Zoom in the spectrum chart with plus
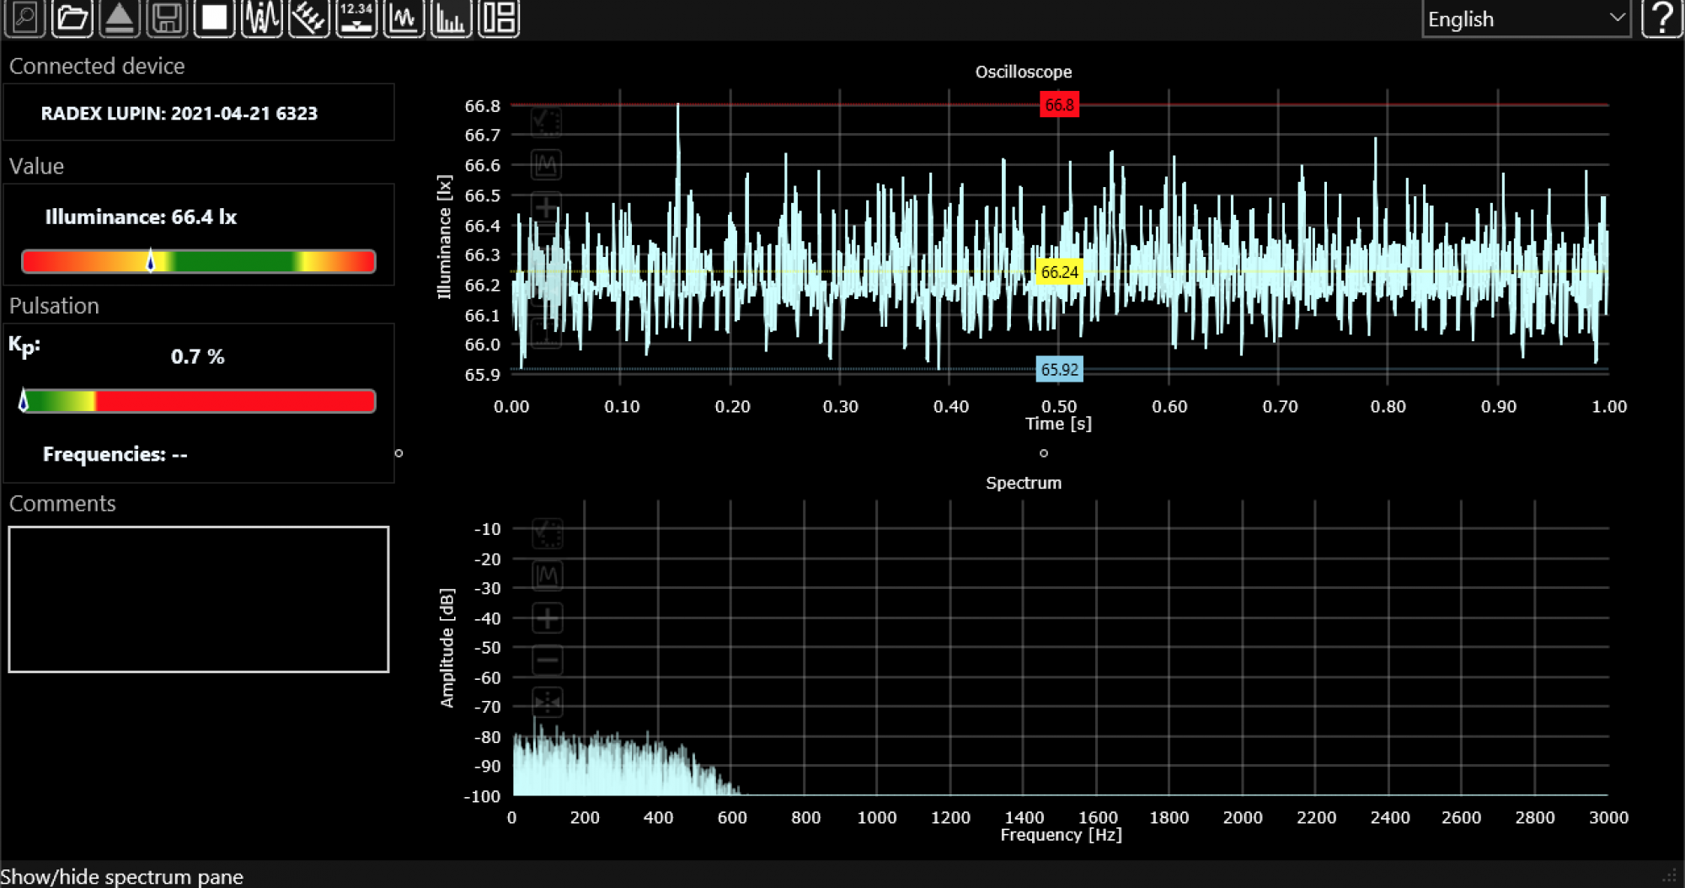The width and height of the screenshot is (1685, 888). (548, 618)
